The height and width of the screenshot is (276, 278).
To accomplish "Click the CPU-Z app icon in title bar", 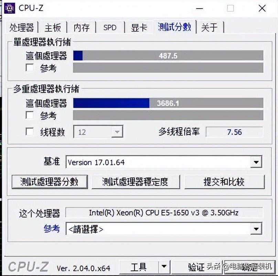I will point(9,8).
